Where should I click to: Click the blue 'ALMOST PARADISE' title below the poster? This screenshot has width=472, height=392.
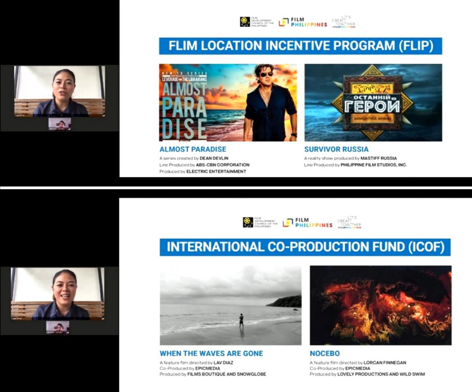[x=193, y=149]
